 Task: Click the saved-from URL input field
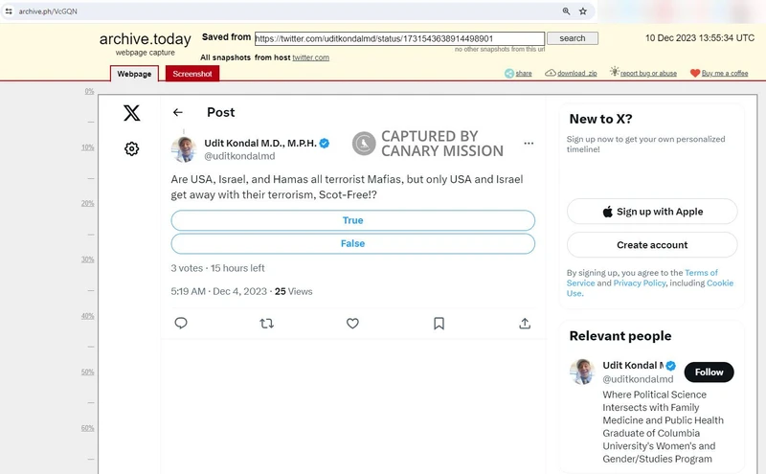point(399,38)
